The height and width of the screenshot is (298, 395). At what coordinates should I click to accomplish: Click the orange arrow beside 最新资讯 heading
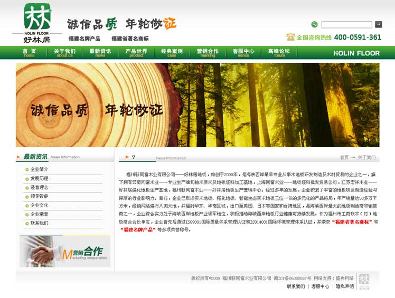click(x=19, y=157)
